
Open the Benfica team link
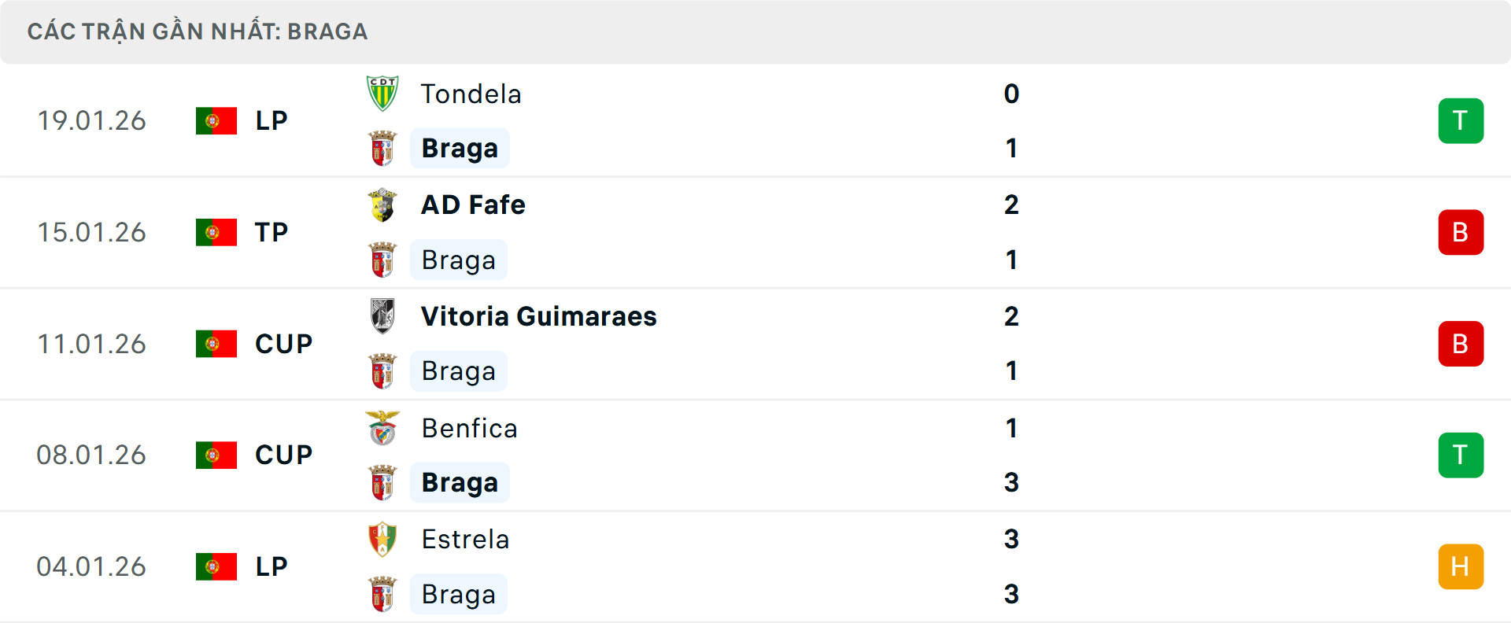coord(469,429)
